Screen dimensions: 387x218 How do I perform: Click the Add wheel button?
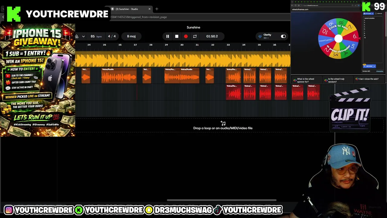click(x=368, y=66)
